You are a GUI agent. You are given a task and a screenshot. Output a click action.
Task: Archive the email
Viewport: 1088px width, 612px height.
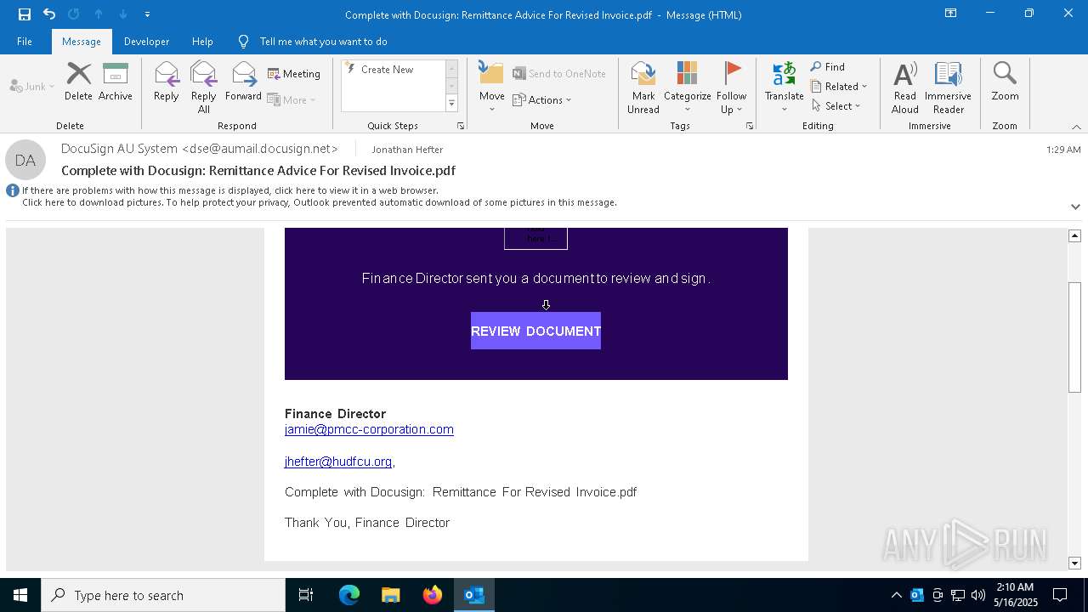[115, 82]
